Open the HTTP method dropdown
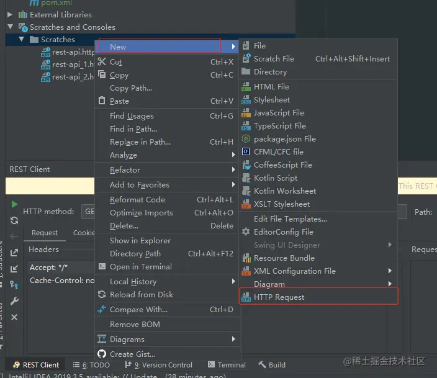437x378 pixels. point(88,211)
